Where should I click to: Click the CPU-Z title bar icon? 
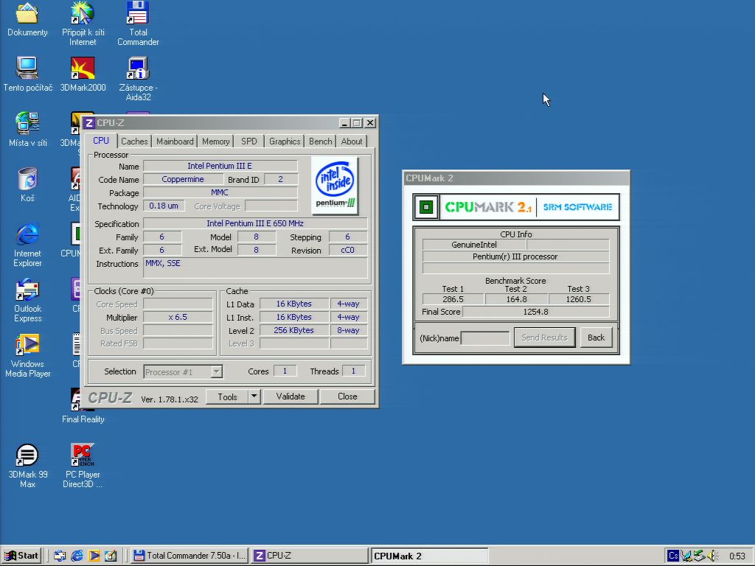pos(89,123)
